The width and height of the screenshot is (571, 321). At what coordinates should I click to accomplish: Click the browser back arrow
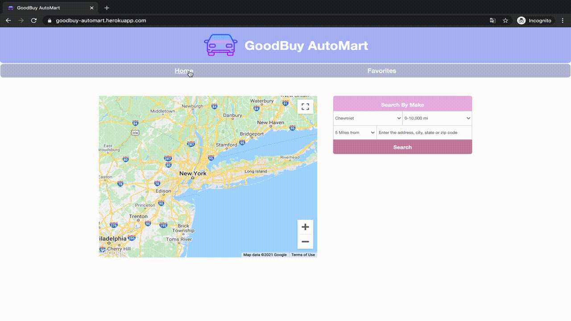[x=8, y=21]
